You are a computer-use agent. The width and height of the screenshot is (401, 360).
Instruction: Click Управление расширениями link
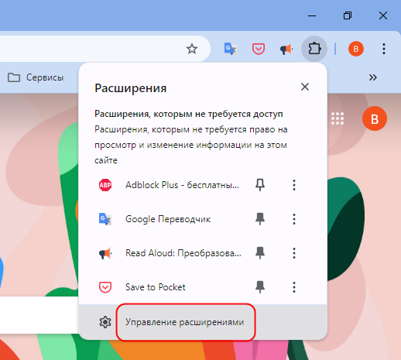tap(184, 322)
